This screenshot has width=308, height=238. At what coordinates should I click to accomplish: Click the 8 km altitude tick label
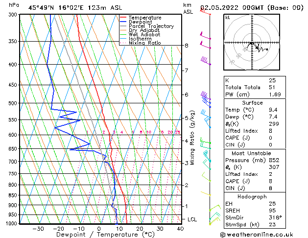[x=187, y=46]
